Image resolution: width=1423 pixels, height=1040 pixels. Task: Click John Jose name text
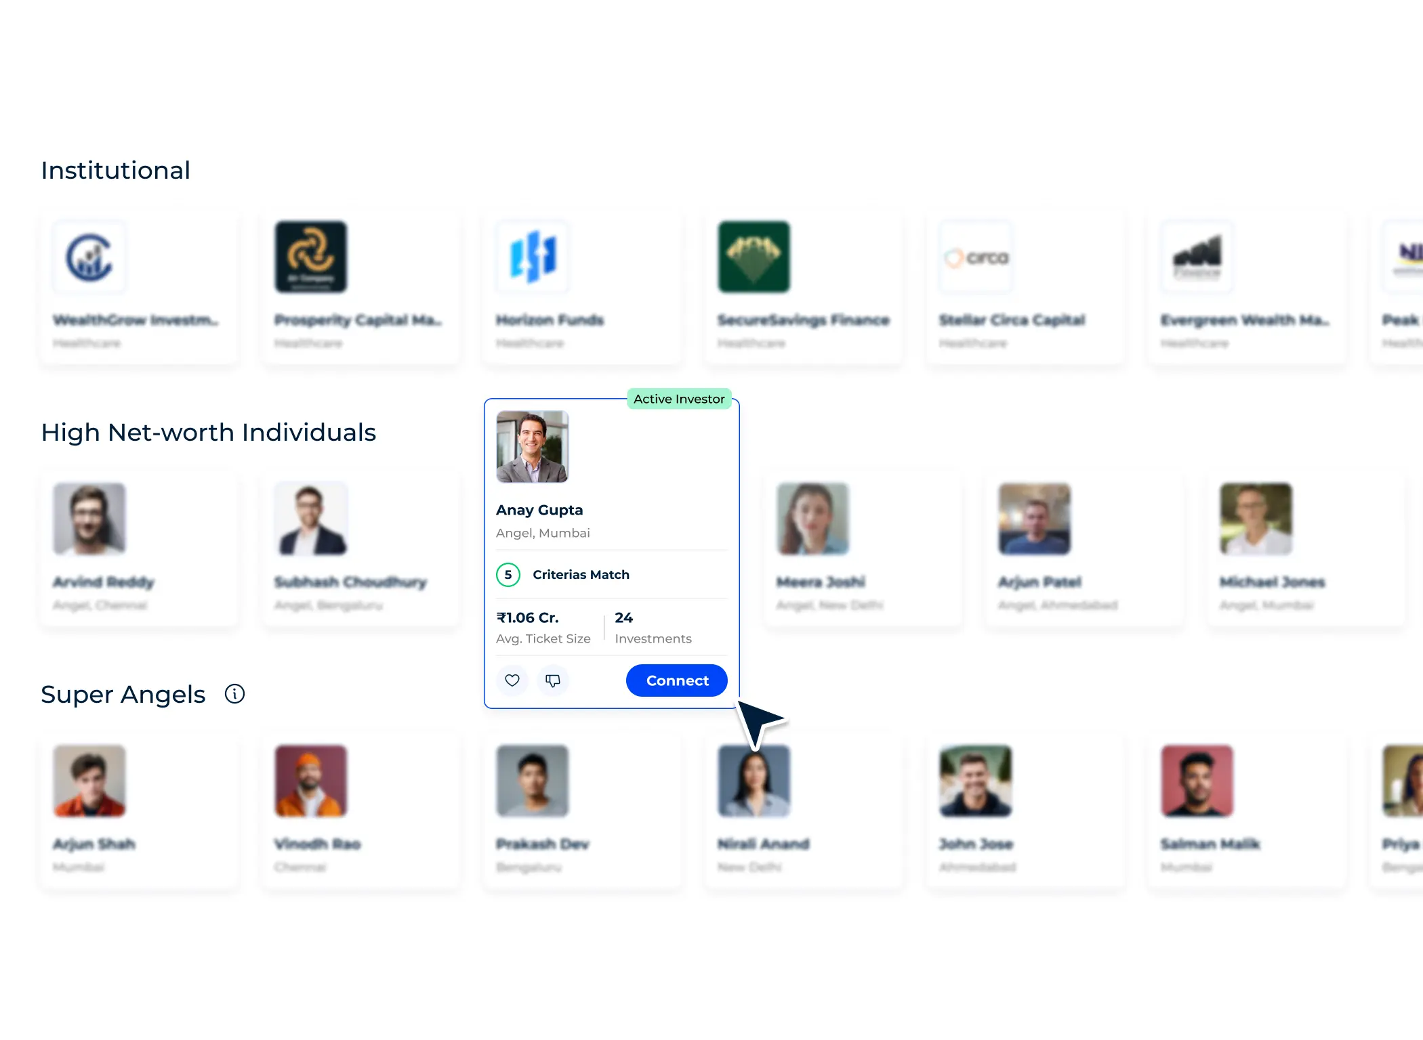[x=976, y=844]
